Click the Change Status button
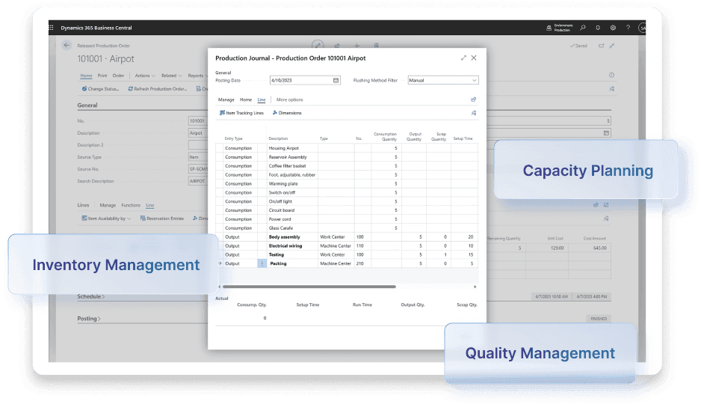The image size is (701, 407). pos(100,88)
